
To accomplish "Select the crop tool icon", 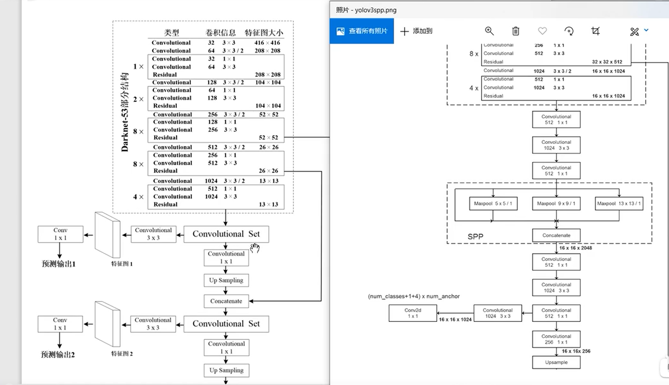I will 596,31.
